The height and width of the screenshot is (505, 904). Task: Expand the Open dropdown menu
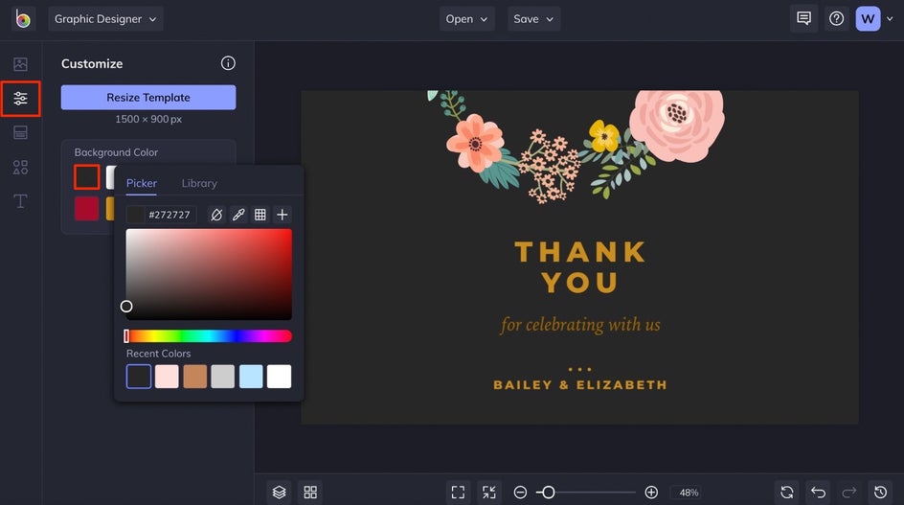coord(466,19)
